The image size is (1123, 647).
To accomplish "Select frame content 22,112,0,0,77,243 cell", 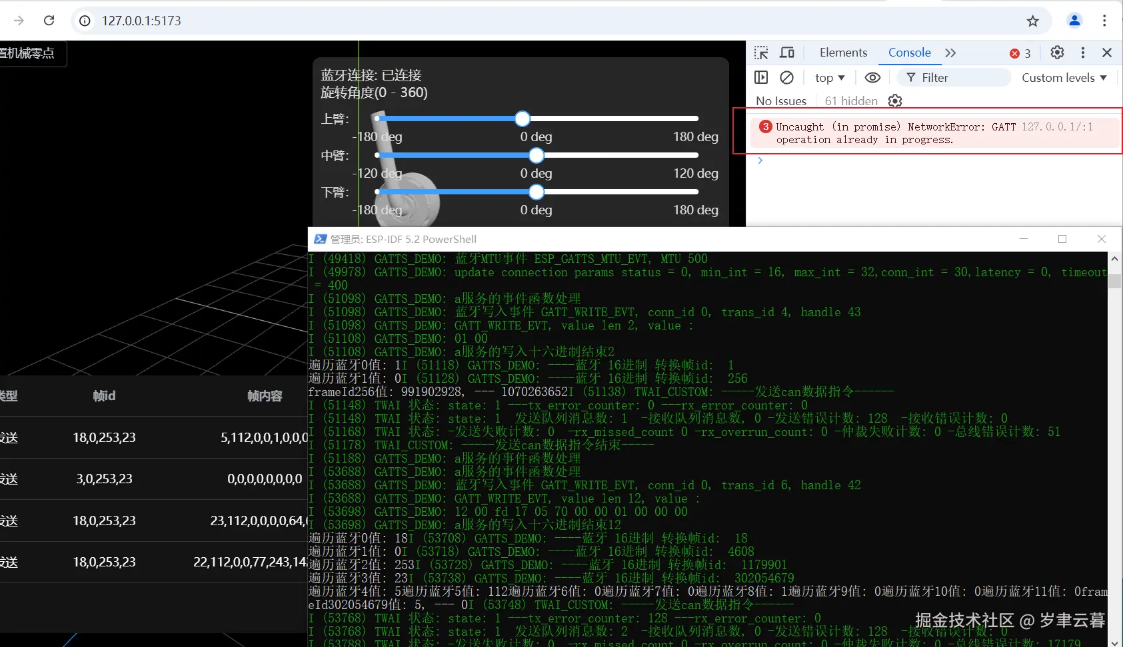I will [x=251, y=562].
